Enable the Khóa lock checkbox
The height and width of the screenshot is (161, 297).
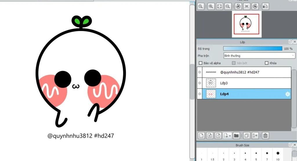267,63
